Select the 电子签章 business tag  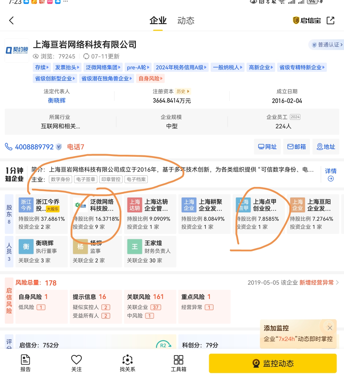click(x=86, y=179)
